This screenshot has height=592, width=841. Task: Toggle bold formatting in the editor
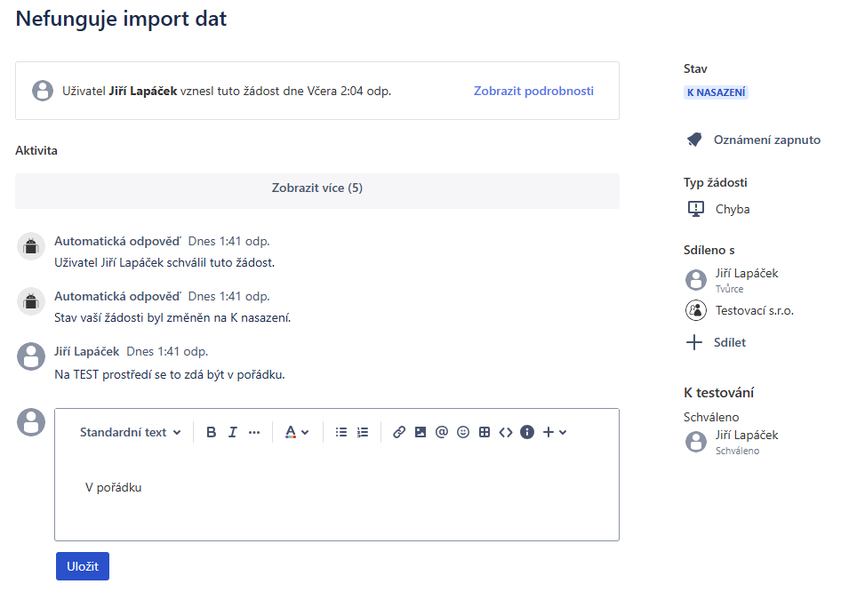(x=212, y=433)
